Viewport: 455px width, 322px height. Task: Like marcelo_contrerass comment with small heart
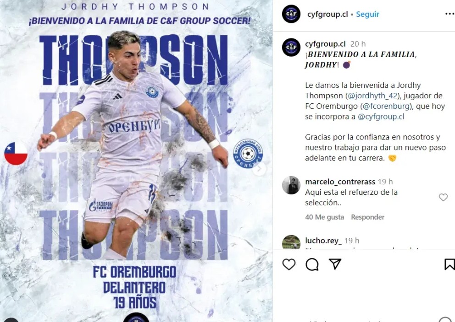click(443, 197)
